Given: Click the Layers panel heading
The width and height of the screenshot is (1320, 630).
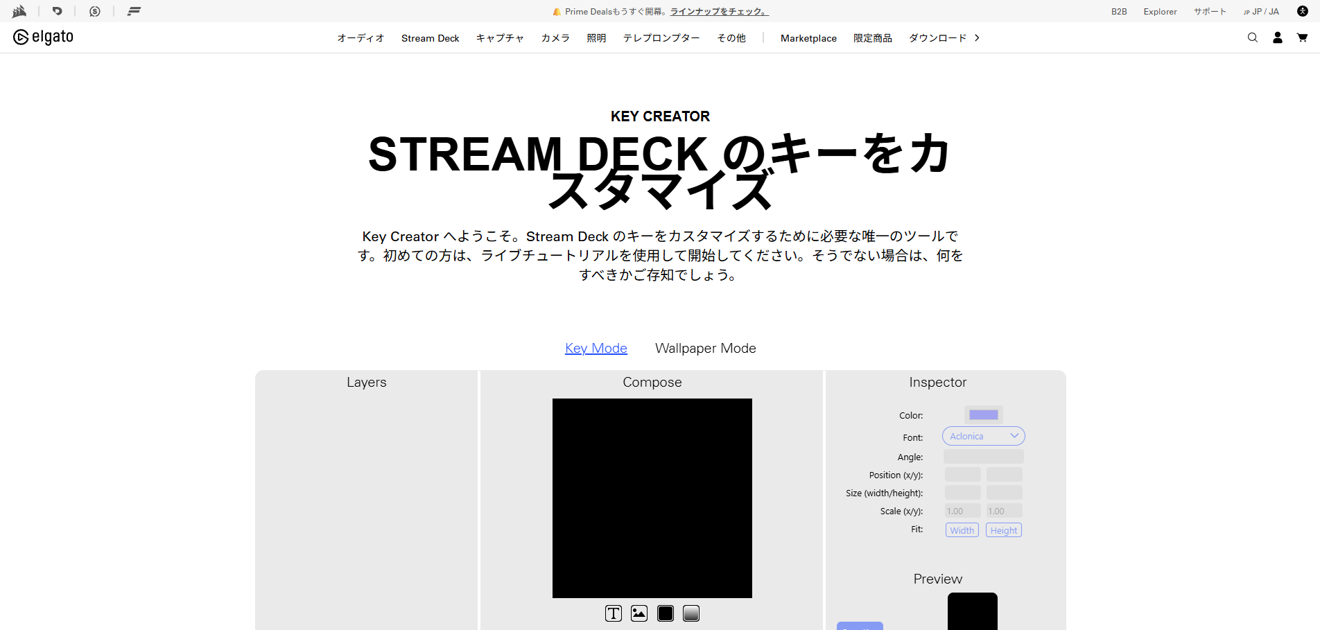Looking at the screenshot, I should tap(367, 382).
